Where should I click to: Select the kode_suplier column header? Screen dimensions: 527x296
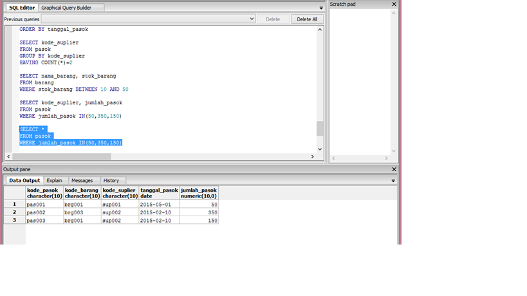(120, 193)
